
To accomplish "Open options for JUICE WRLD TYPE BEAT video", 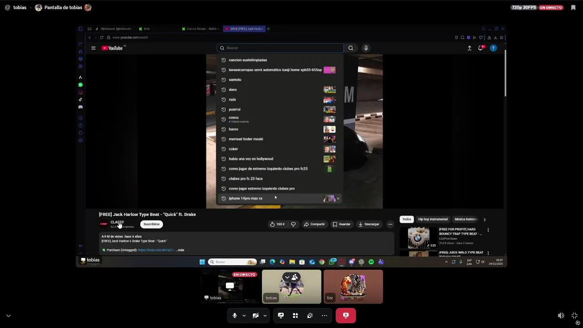I will tap(488, 253).
